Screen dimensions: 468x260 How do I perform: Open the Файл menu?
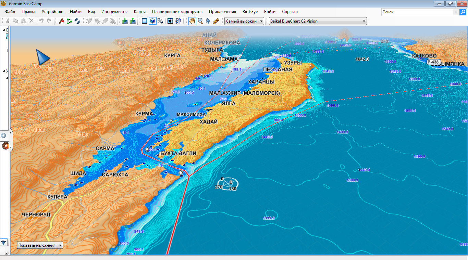[10, 12]
